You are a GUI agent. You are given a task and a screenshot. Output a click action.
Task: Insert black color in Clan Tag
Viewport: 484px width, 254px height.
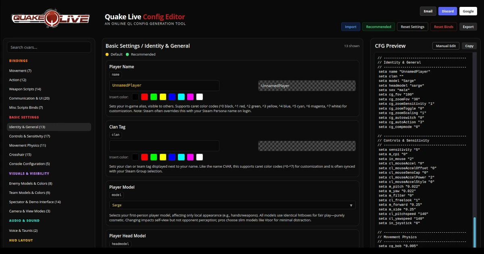pyautogui.click(x=135, y=157)
